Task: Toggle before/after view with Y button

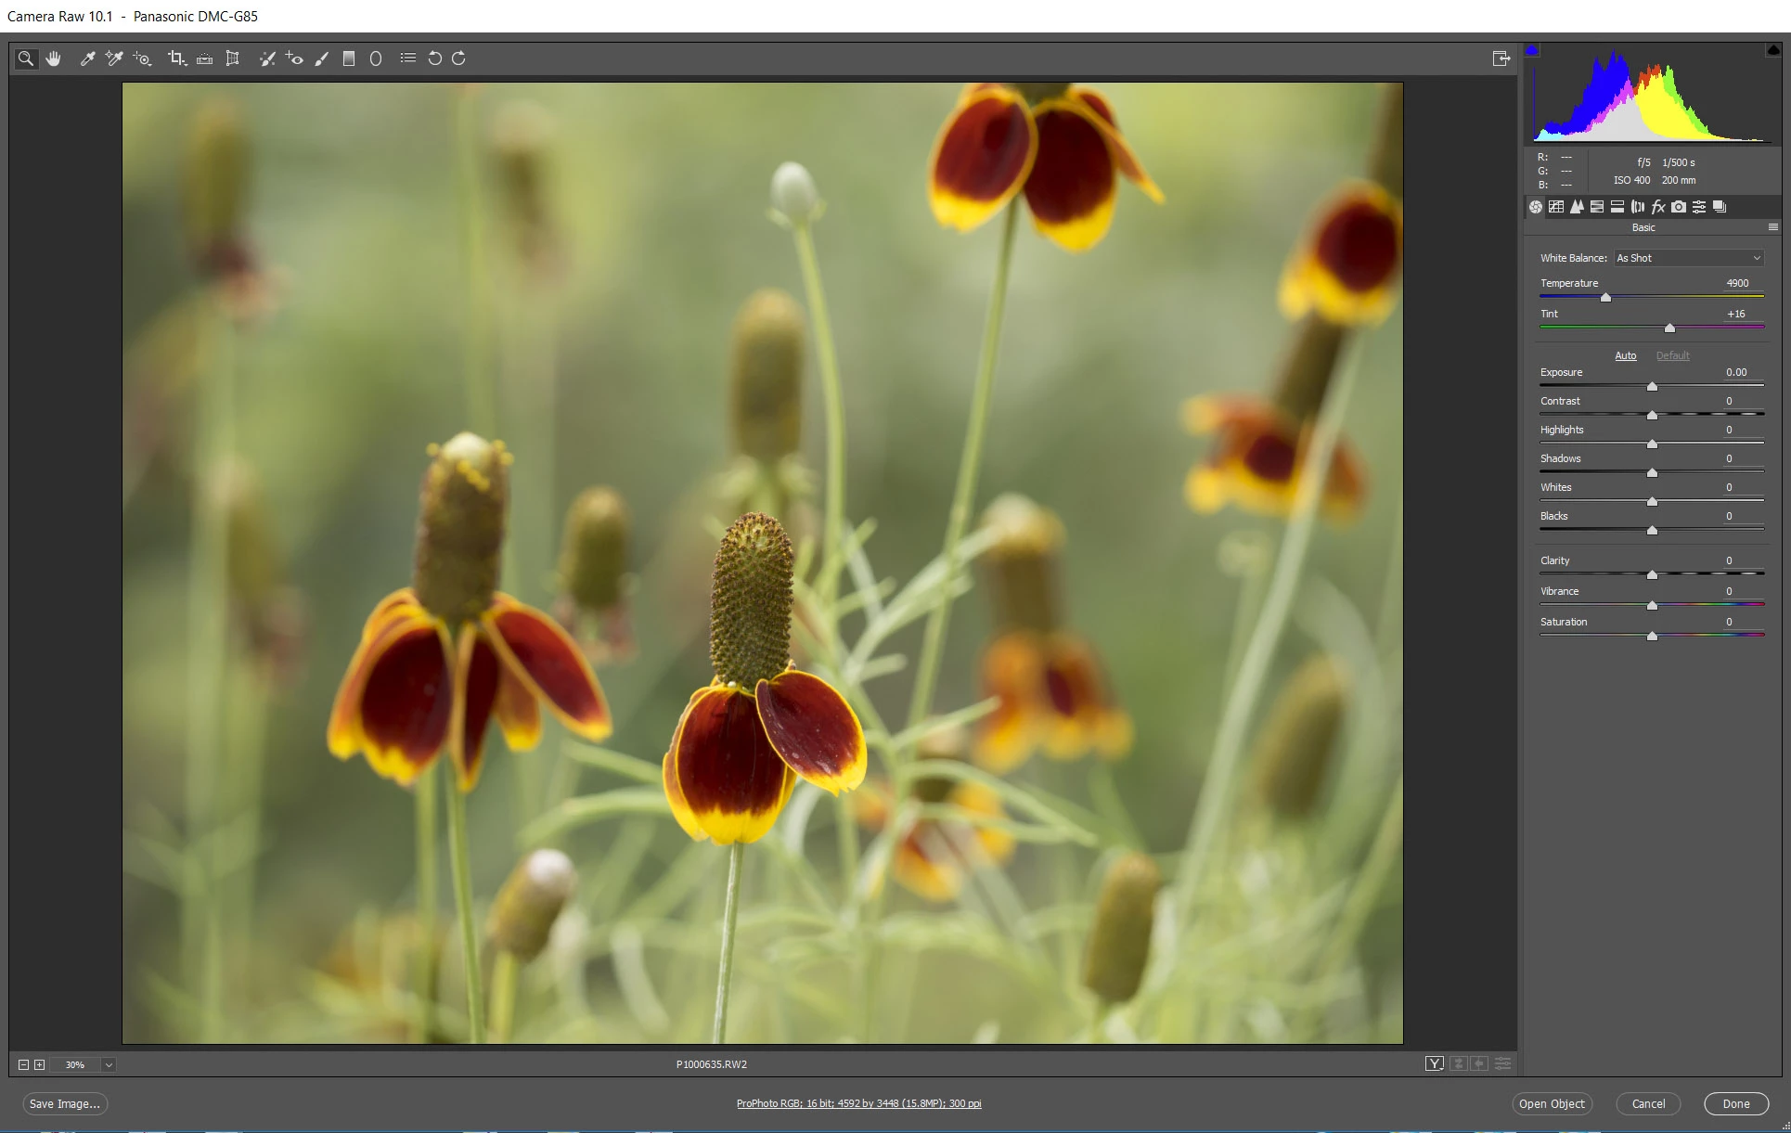Action: pyautogui.click(x=1434, y=1063)
